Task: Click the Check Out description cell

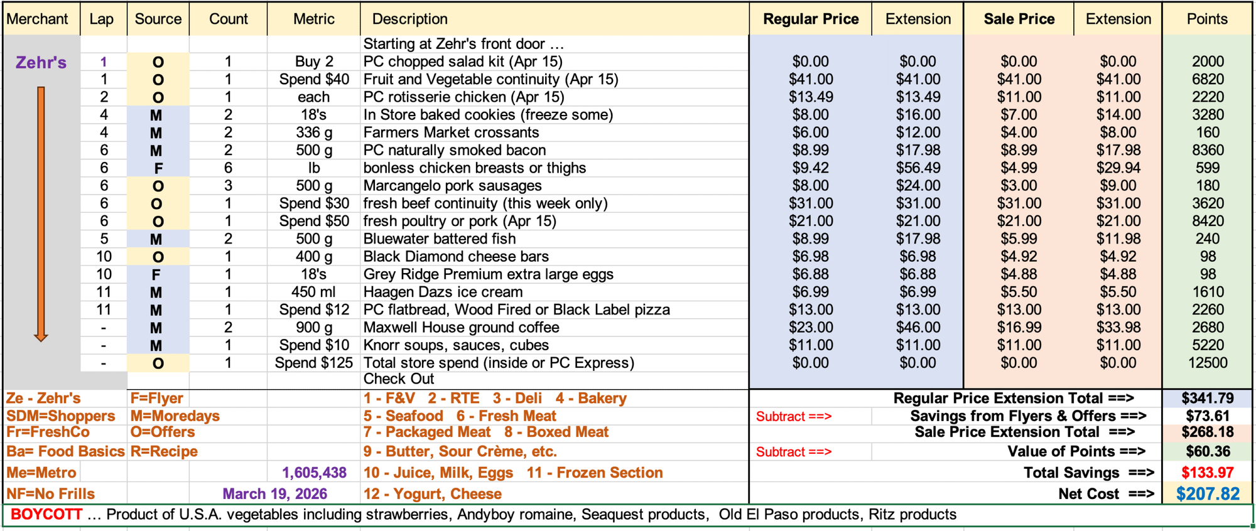Action: [399, 379]
